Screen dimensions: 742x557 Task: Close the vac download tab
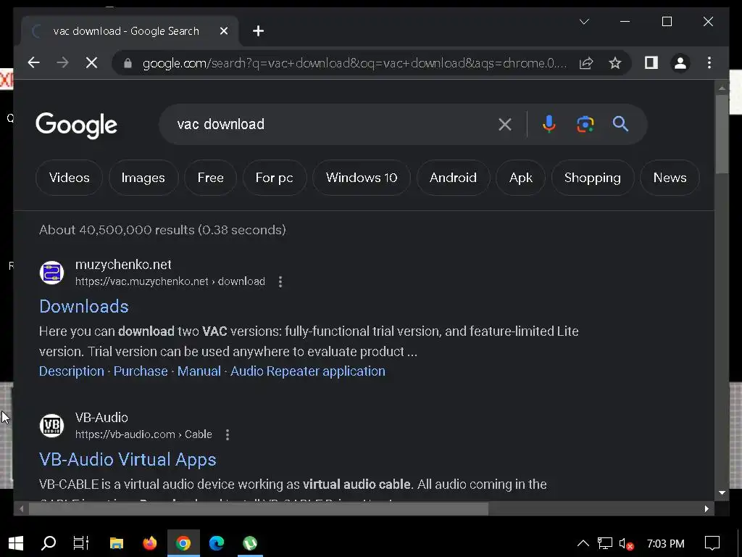(x=224, y=31)
